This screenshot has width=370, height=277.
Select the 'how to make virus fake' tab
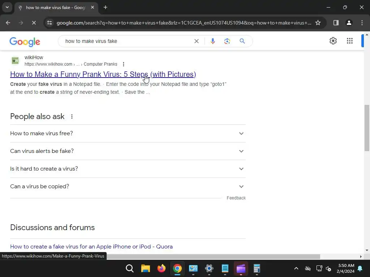tap(56, 8)
